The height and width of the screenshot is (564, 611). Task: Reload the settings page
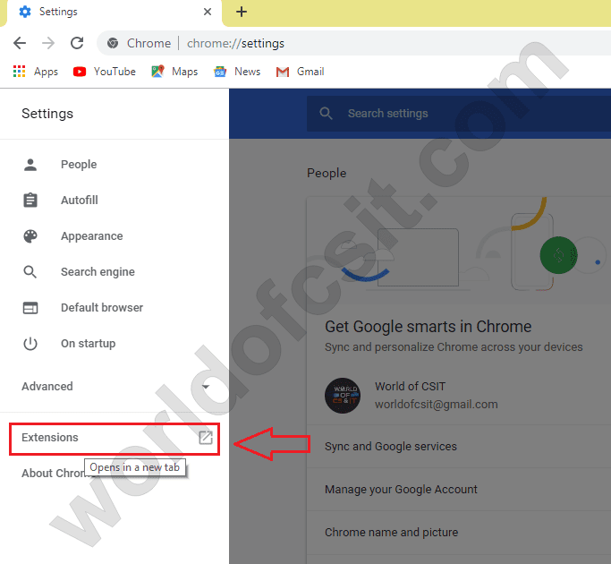[77, 43]
